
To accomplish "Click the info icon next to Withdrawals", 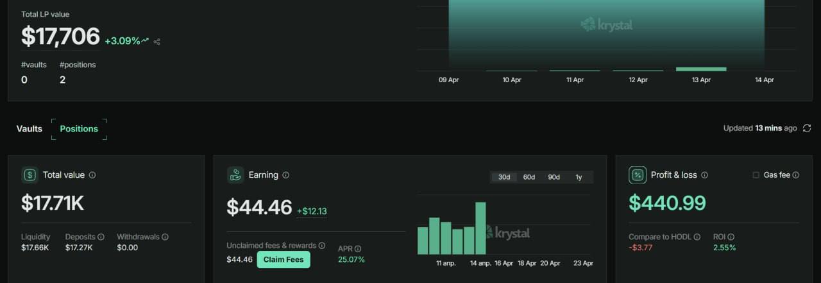I will coord(165,237).
